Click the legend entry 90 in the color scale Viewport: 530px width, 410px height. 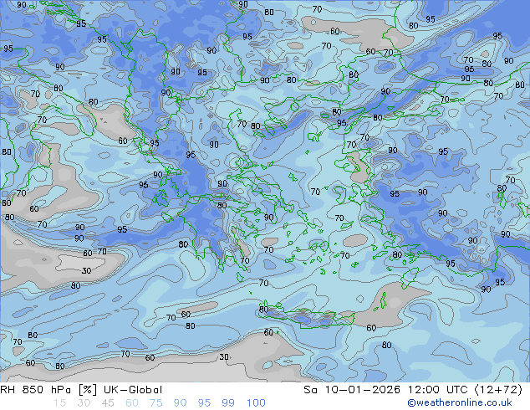pyautogui.click(x=180, y=403)
